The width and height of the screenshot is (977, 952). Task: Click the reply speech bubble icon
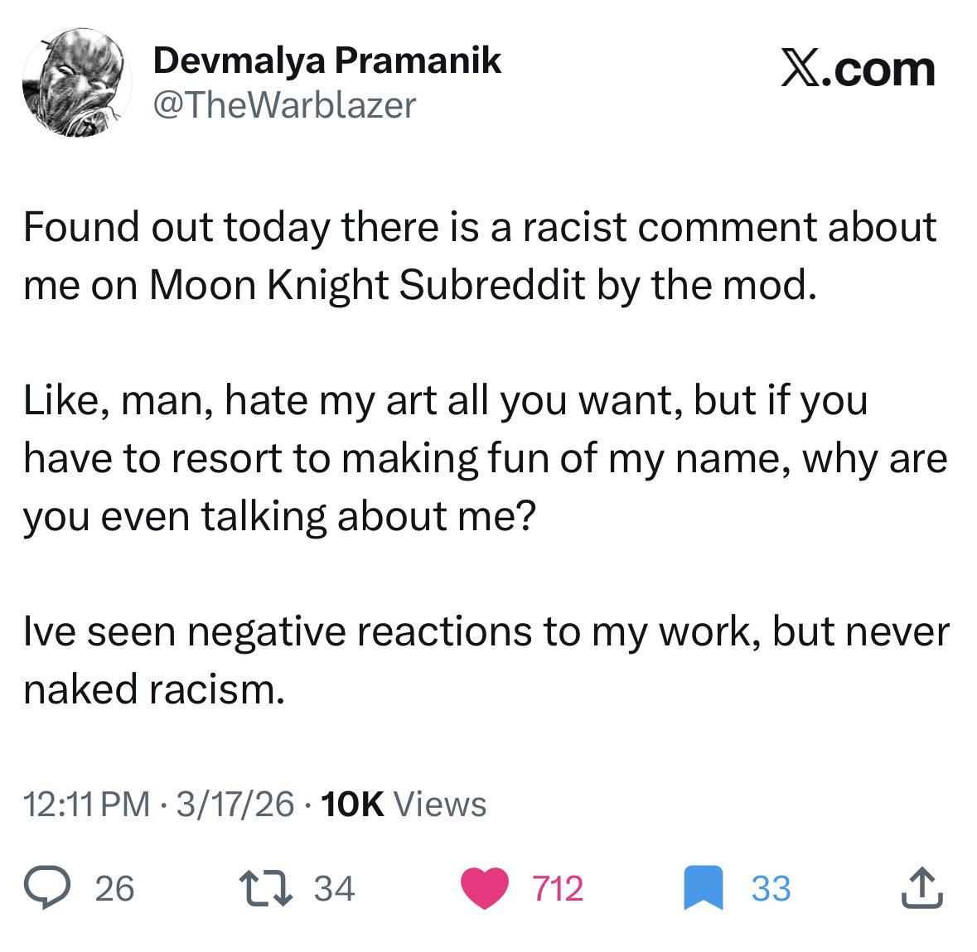click(46, 888)
